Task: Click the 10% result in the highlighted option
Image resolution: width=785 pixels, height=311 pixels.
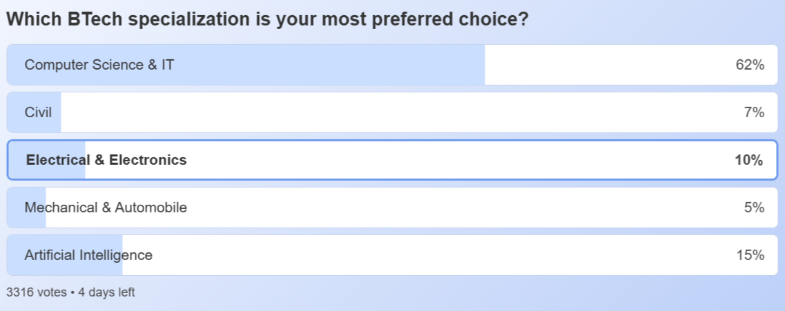Action: point(748,160)
